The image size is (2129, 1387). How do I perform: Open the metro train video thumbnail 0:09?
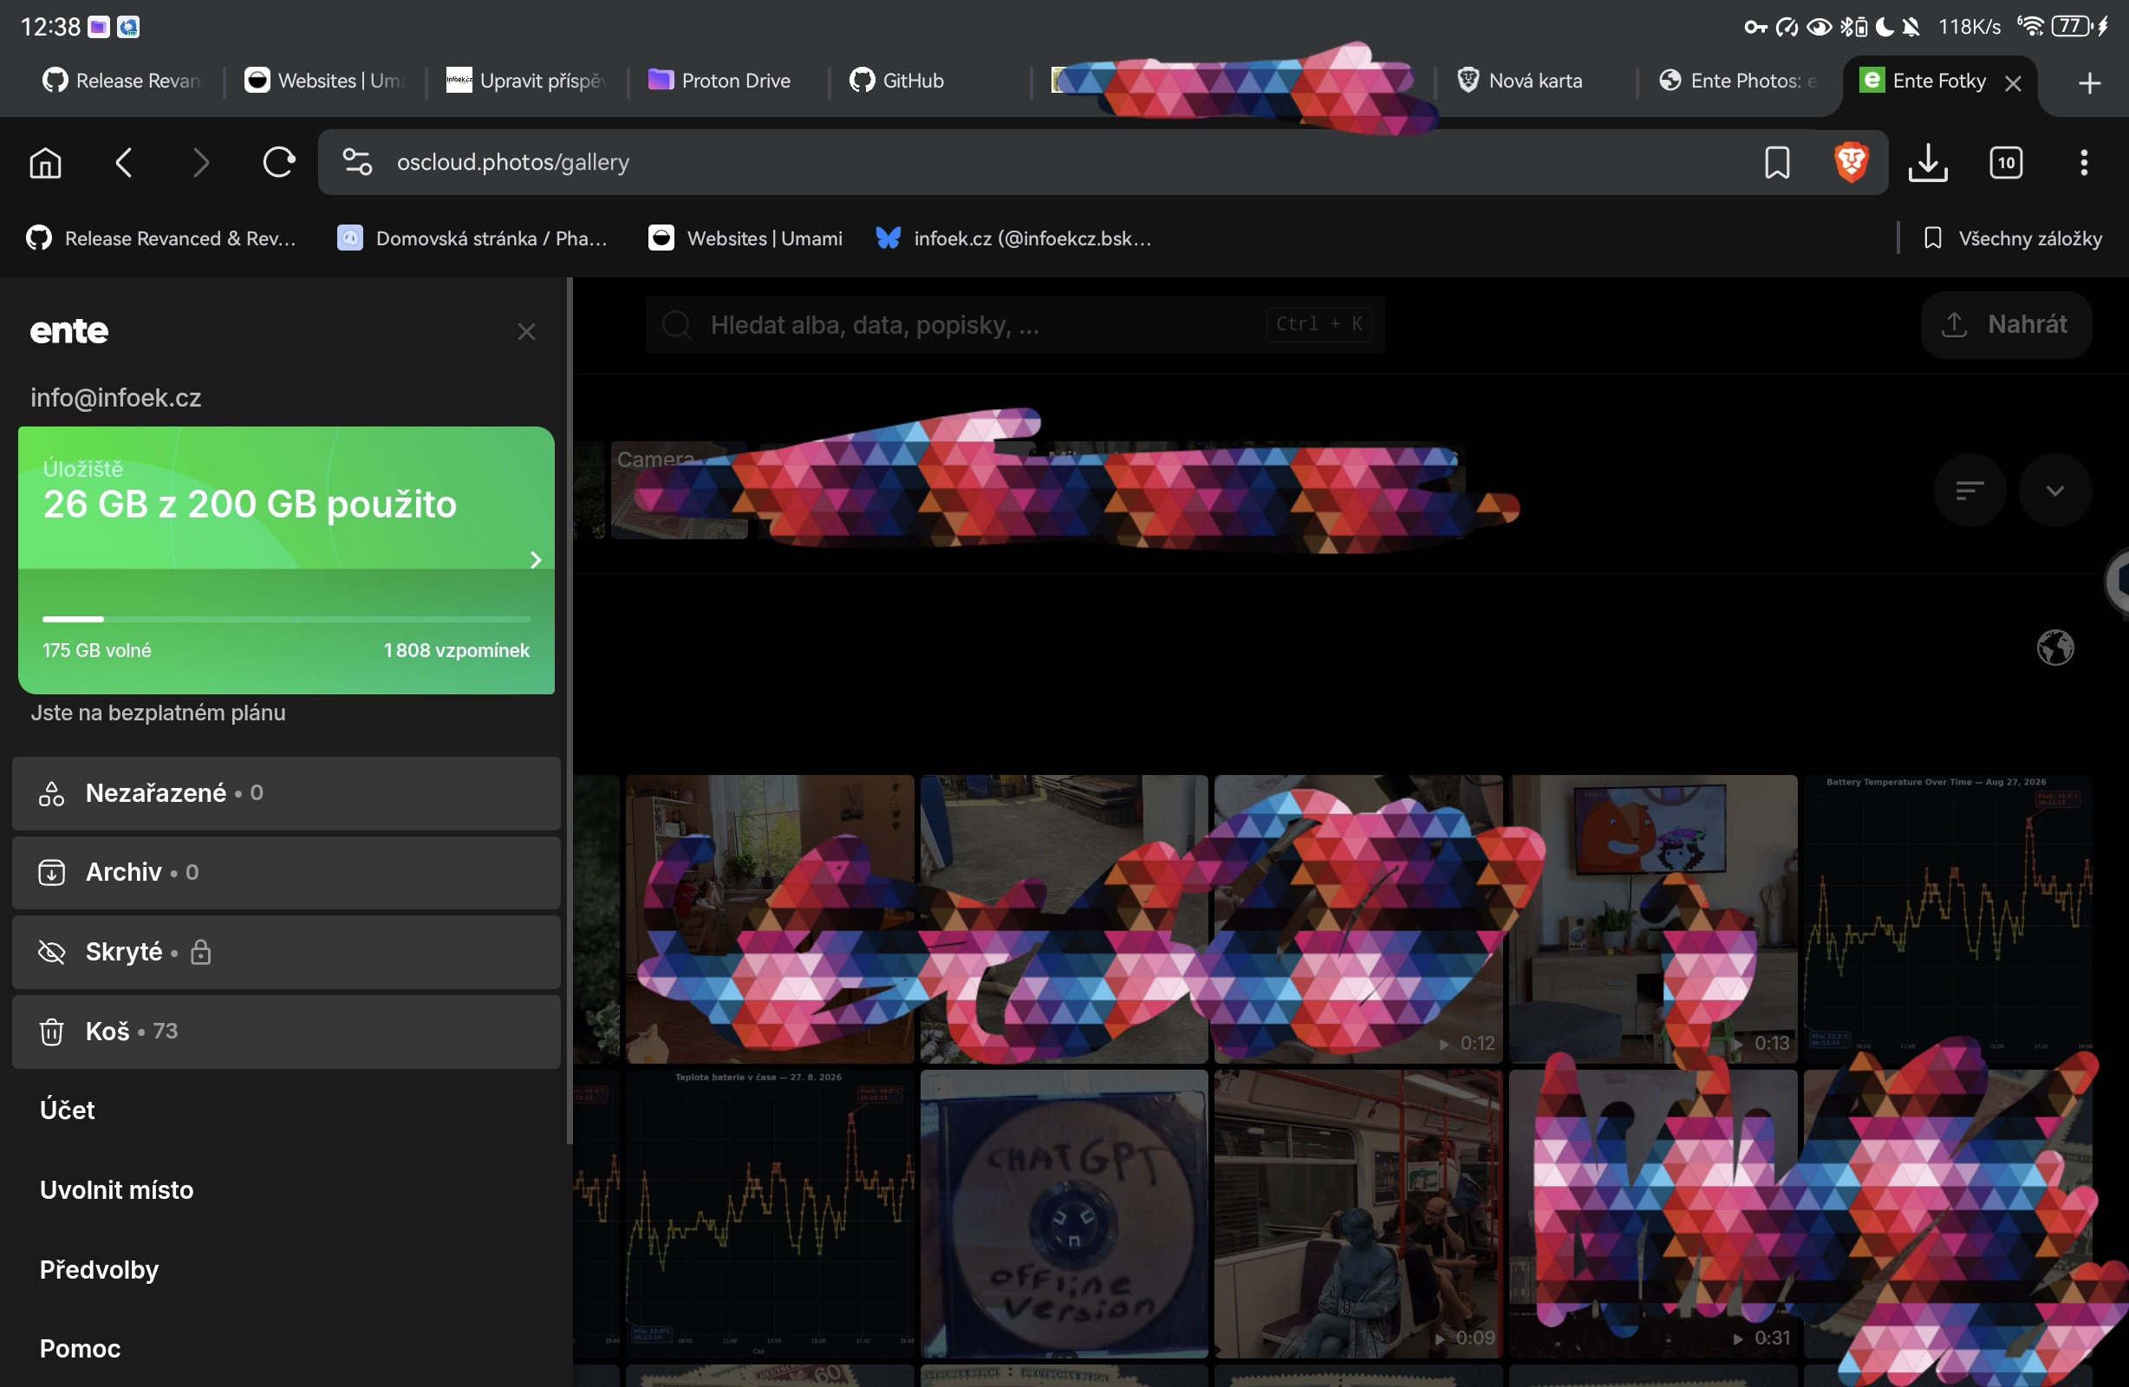(x=1357, y=1214)
